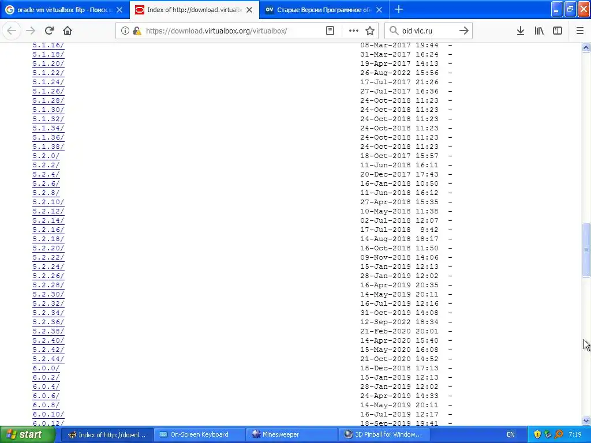Close the Index of download.virtualbox tab

(x=249, y=10)
